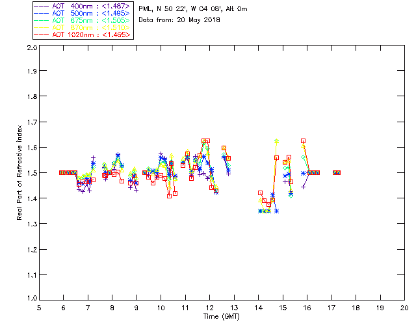Click the 12 tick label on time axis
This screenshot has width=416, height=333.
(x=209, y=308)
